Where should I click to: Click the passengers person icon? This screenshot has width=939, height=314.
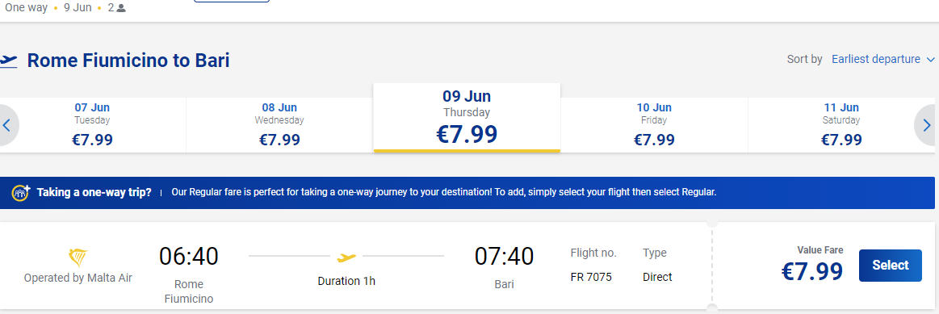click(x=121, y=8)
